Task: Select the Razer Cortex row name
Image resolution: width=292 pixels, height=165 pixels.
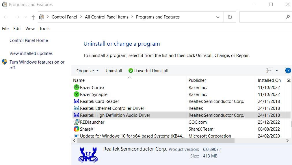Action: (92, 87)
